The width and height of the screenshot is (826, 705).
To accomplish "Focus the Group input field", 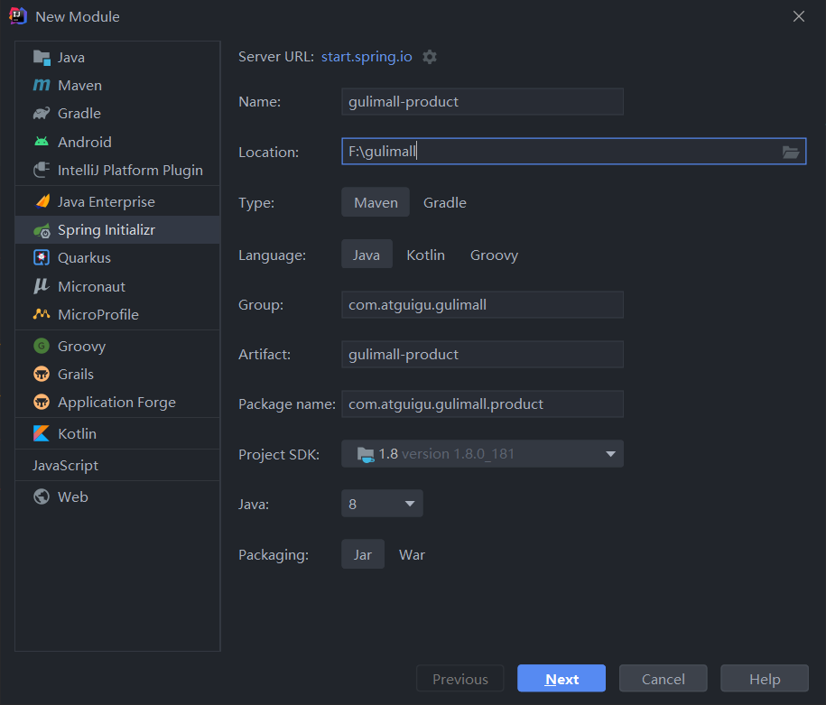I will [483, 304].
